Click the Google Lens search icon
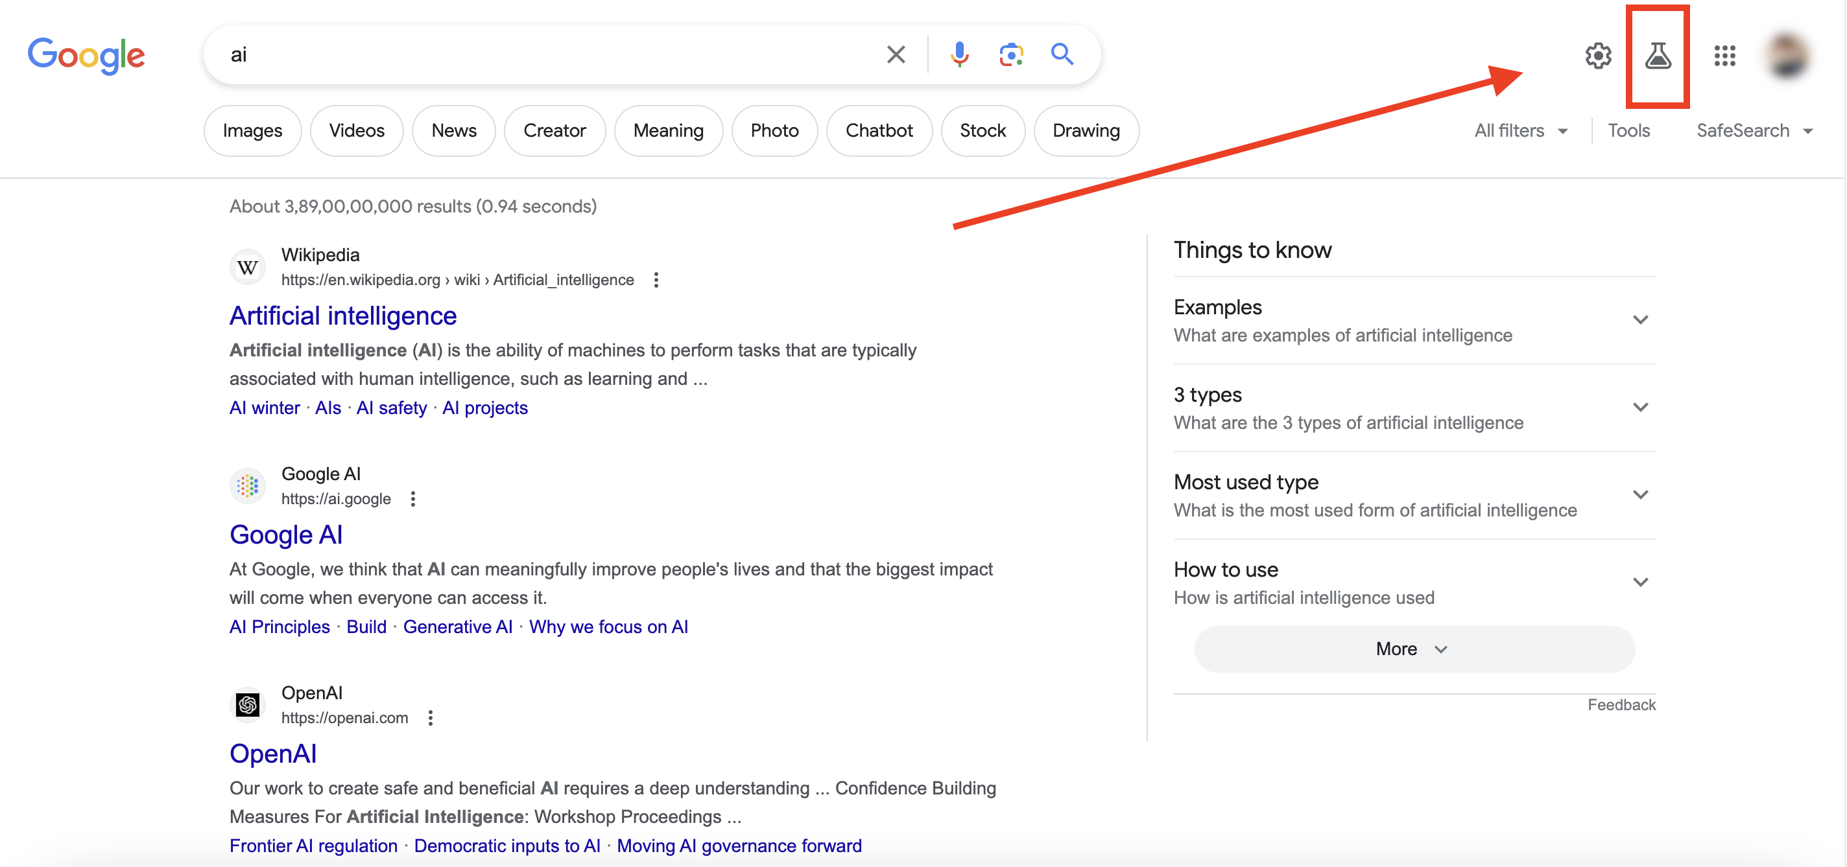Image resolution: width=1847 pixels, height=867 pixels. pyautogui.click(x=1010, y=54)
